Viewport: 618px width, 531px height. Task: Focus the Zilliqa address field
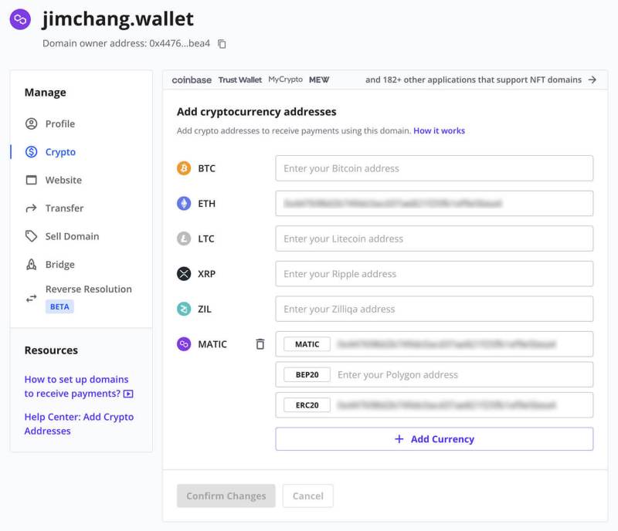coord(434,309)
